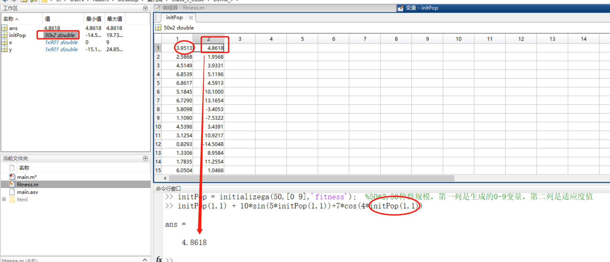This screenshot has height=262, width=610.
Task: Click the variable editor icon beside 变量 - initPop
Action: point(401,8)
